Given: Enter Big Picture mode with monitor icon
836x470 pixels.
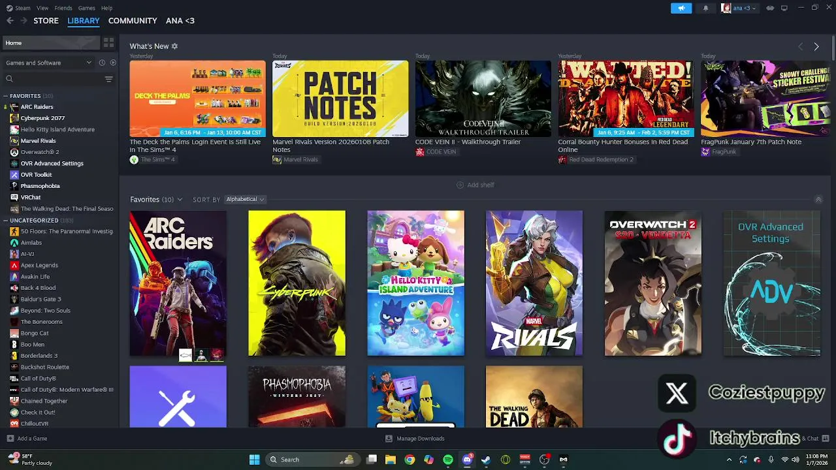Looking at the screenshot, I should [784, 8].
